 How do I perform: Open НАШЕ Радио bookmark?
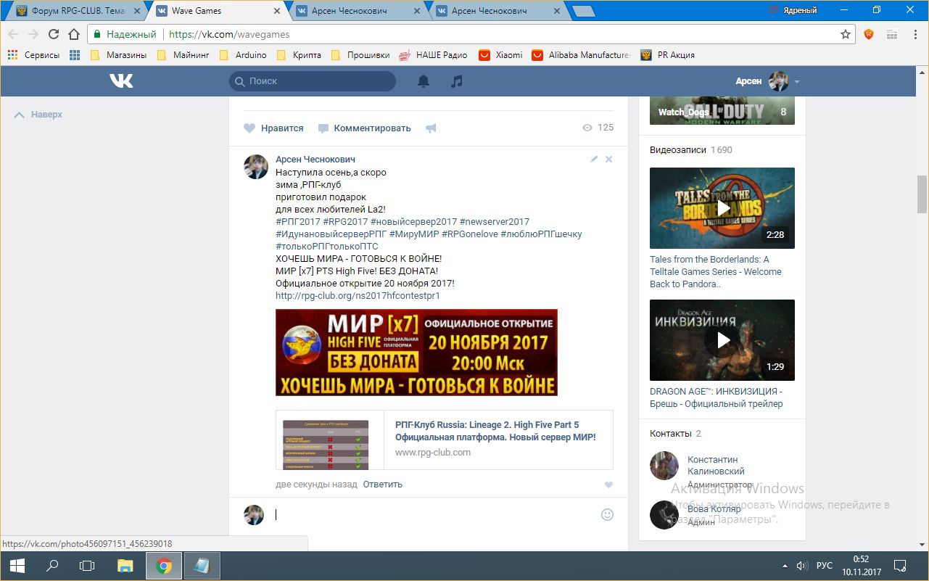tap(434, 55)
